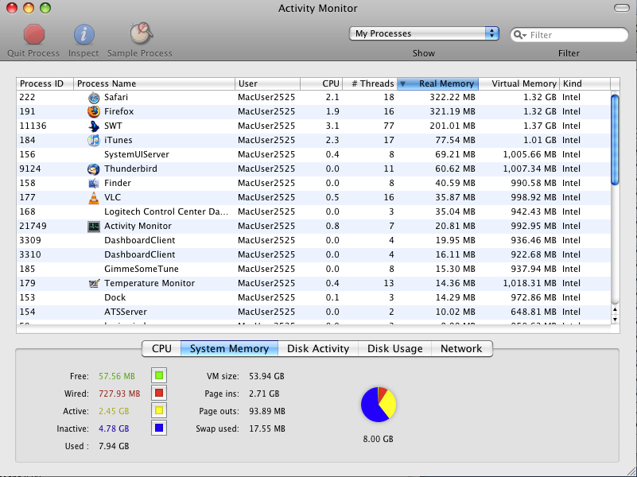This screenshot has height=477, width=637.
Task: Click the 727.93 MB Wired memory value
Action: (x=119, y=394)
